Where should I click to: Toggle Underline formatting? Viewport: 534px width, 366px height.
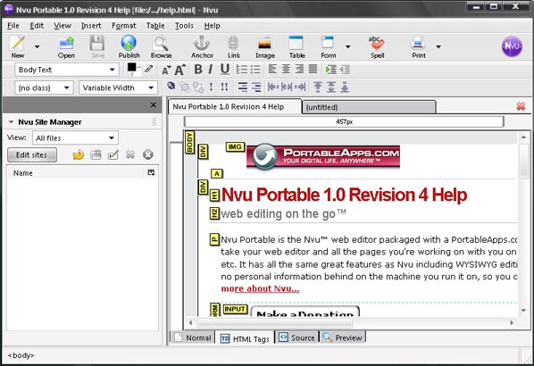[x=224, y=69]
